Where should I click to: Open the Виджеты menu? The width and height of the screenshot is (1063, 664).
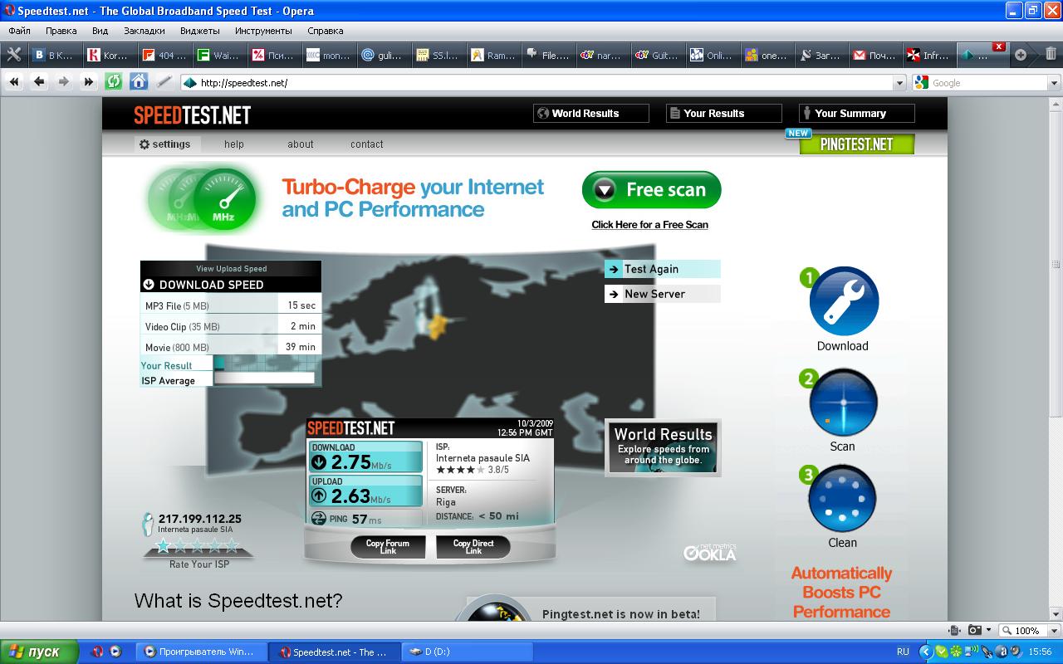tap(200, 31)
